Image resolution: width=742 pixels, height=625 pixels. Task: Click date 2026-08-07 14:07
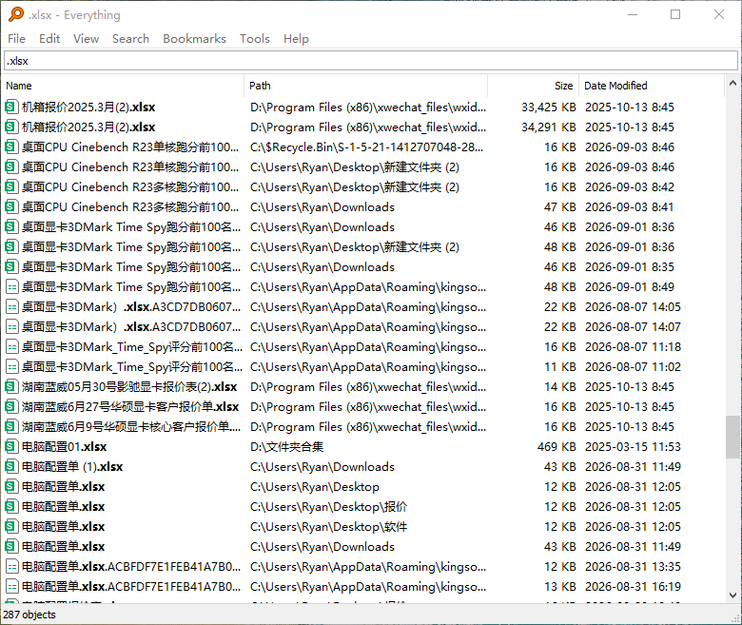pos(633,327)
